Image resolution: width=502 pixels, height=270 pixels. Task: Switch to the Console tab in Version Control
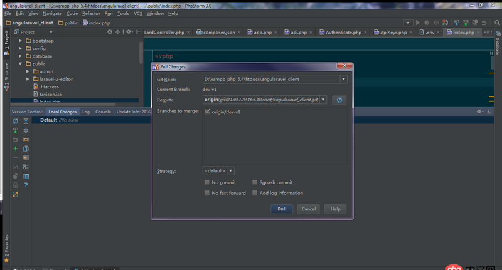pyautogui.click(x=103, y=112)
